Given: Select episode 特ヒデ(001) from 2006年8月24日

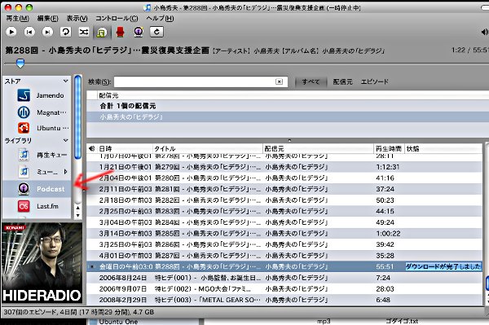Looking at the screenshot, I should tap(284, 278).
